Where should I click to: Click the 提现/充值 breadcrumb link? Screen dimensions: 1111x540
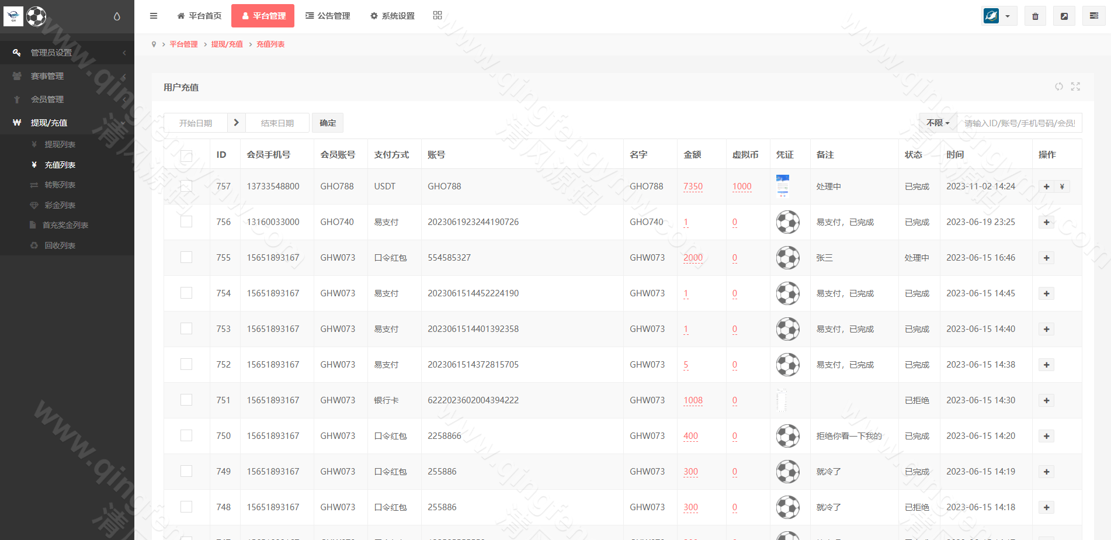(227, 44)
